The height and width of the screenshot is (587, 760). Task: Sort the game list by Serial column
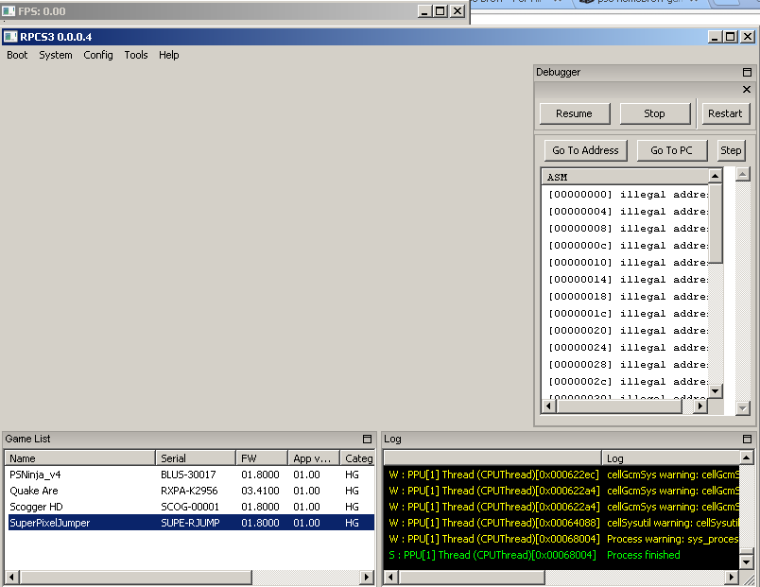[x=195, y=458]
